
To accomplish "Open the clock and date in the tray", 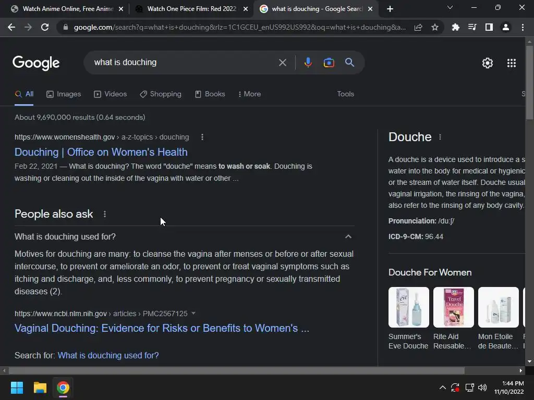I will tap(509, 387).
